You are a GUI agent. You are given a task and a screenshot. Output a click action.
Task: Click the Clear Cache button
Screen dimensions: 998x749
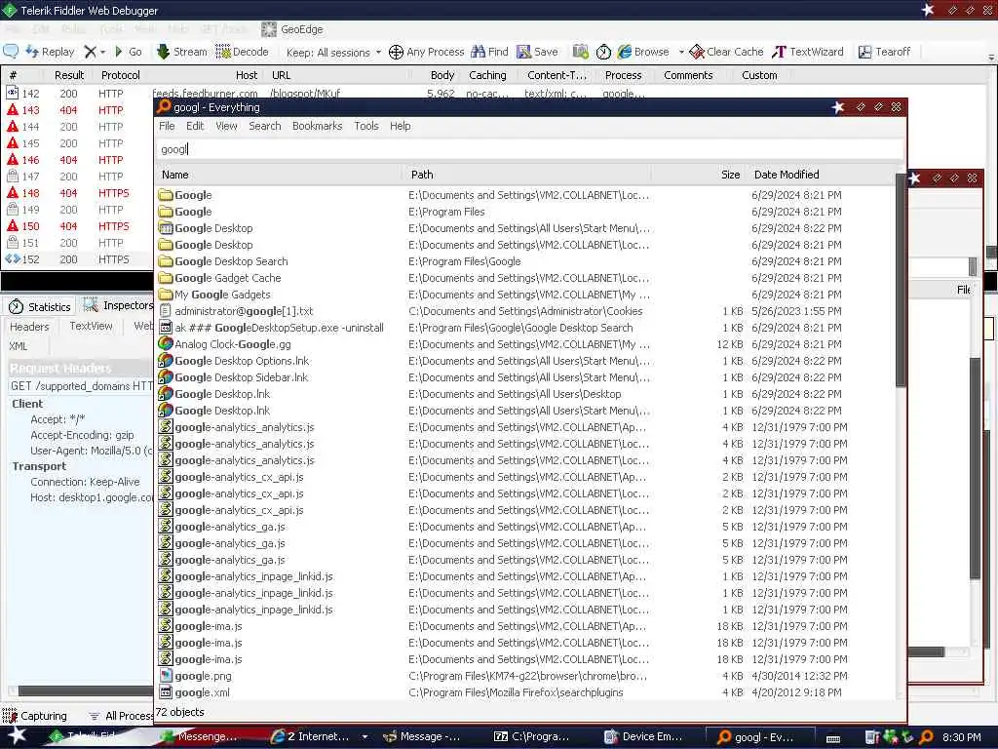click(726, 52)
